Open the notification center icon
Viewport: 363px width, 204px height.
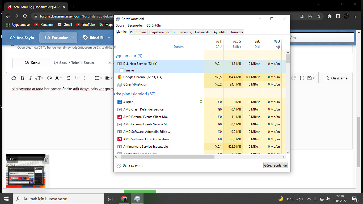(354, 199)
